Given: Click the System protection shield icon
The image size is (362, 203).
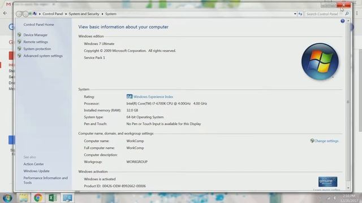Looking at the screenshot, I should click(x=19, y=48).
